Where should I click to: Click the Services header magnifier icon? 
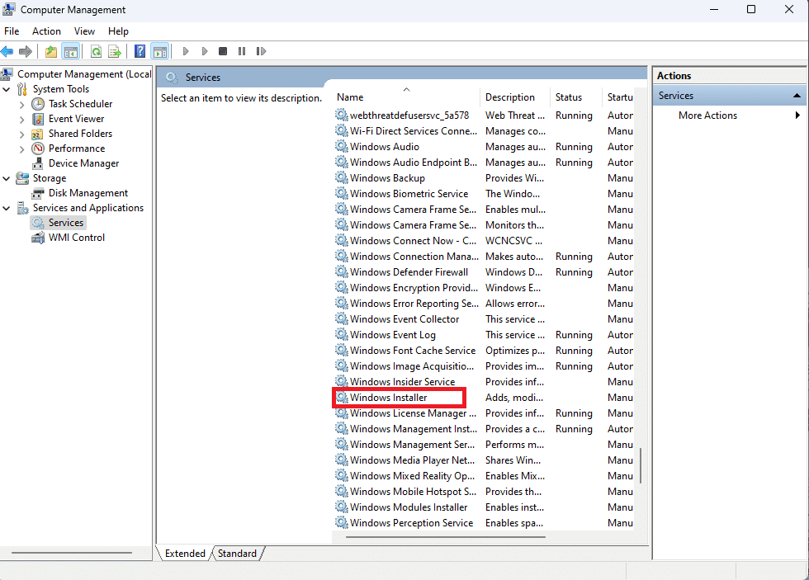coord(172,78)
